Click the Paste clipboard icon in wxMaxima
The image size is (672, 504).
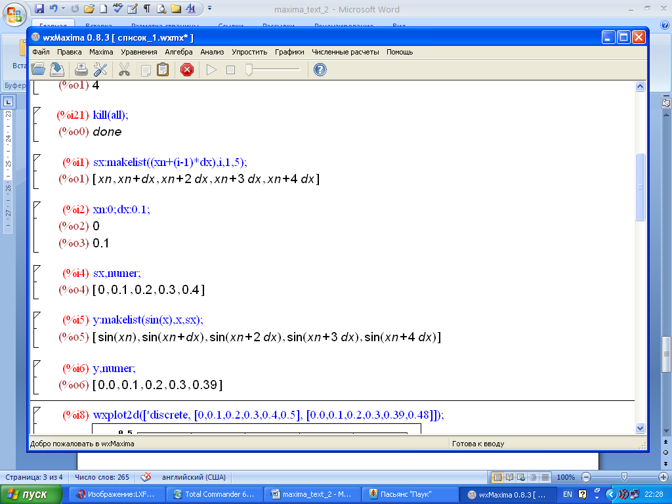pos(163,70)
